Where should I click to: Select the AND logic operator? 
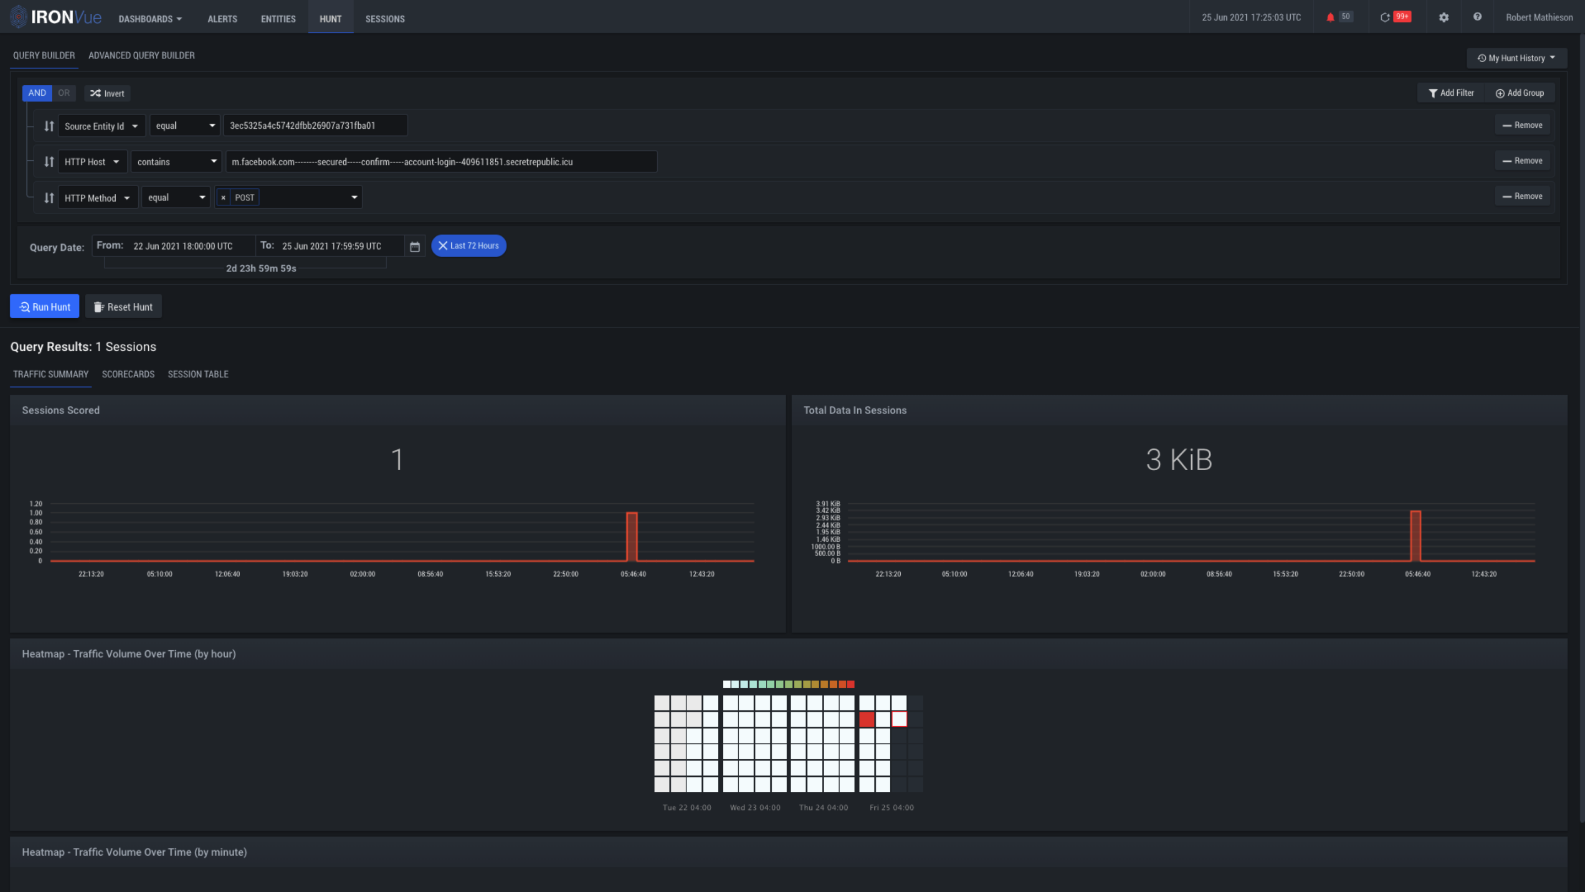pos(37,93)
